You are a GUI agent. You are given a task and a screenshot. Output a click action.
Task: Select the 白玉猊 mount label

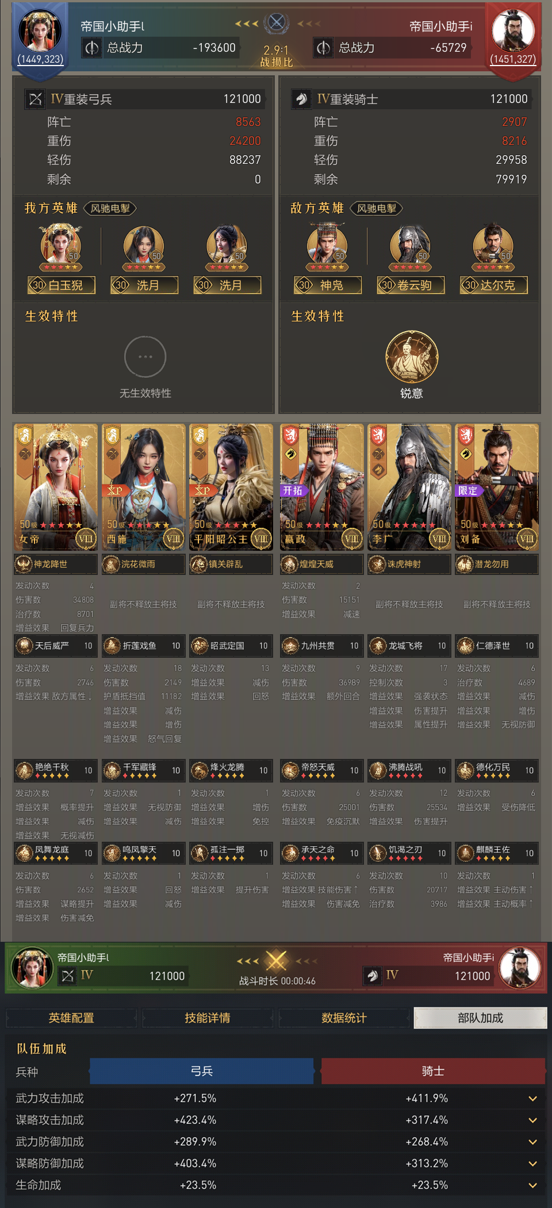(x=62, y=285)
